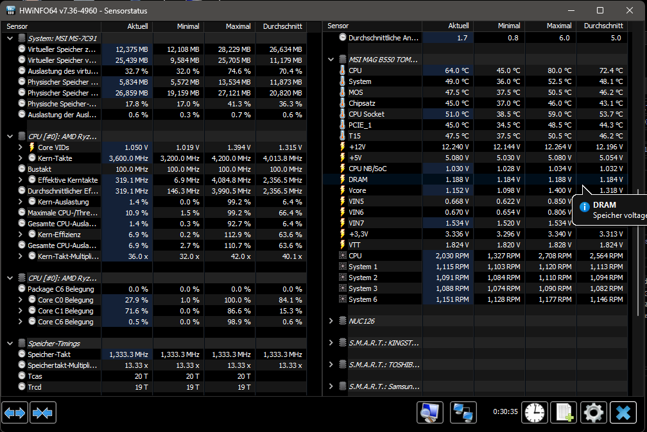Image resolution: width=647 pixels, height=432 pixels.
Task: Click the MSI MAG B550 chip icon
Action: pos(343,60)
